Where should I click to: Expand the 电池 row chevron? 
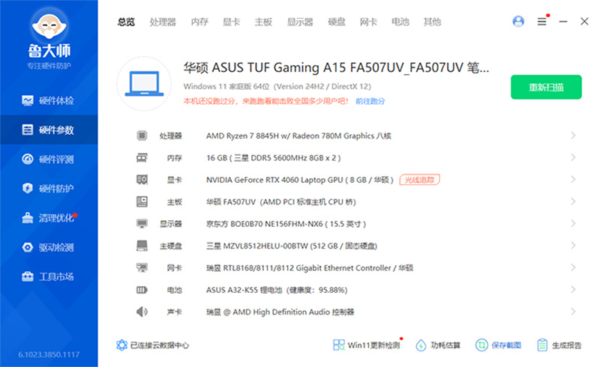[573, 290]
